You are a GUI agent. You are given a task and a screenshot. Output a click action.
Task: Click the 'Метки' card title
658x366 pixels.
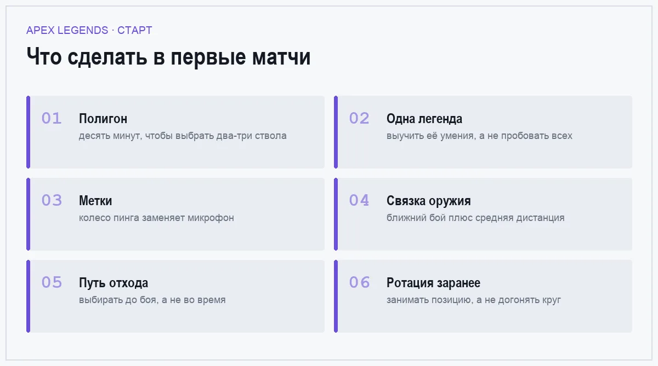95,201
